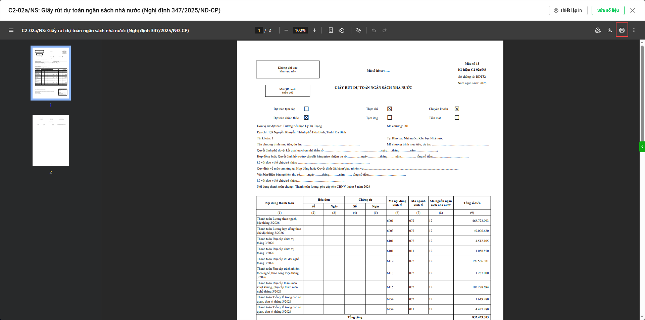Download the PDF document

point(610,30)
